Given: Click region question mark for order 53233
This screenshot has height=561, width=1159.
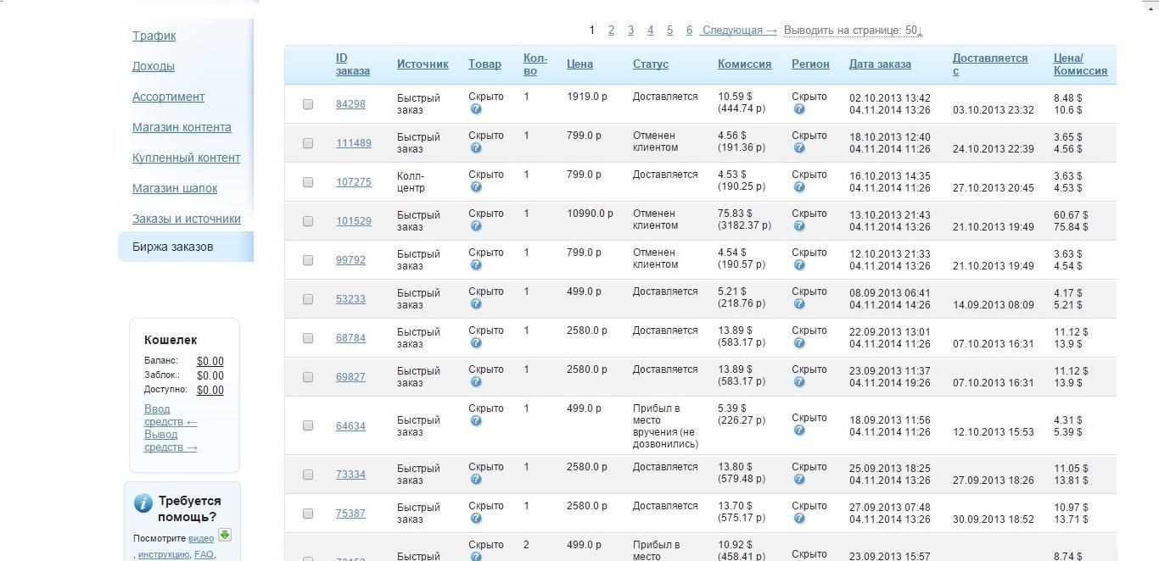Looking at the screenshot, I should [799, 304].
